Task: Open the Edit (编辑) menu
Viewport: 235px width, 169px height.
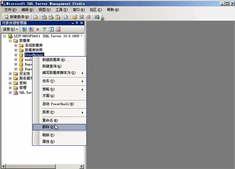Action: click(x=27, y=10)
